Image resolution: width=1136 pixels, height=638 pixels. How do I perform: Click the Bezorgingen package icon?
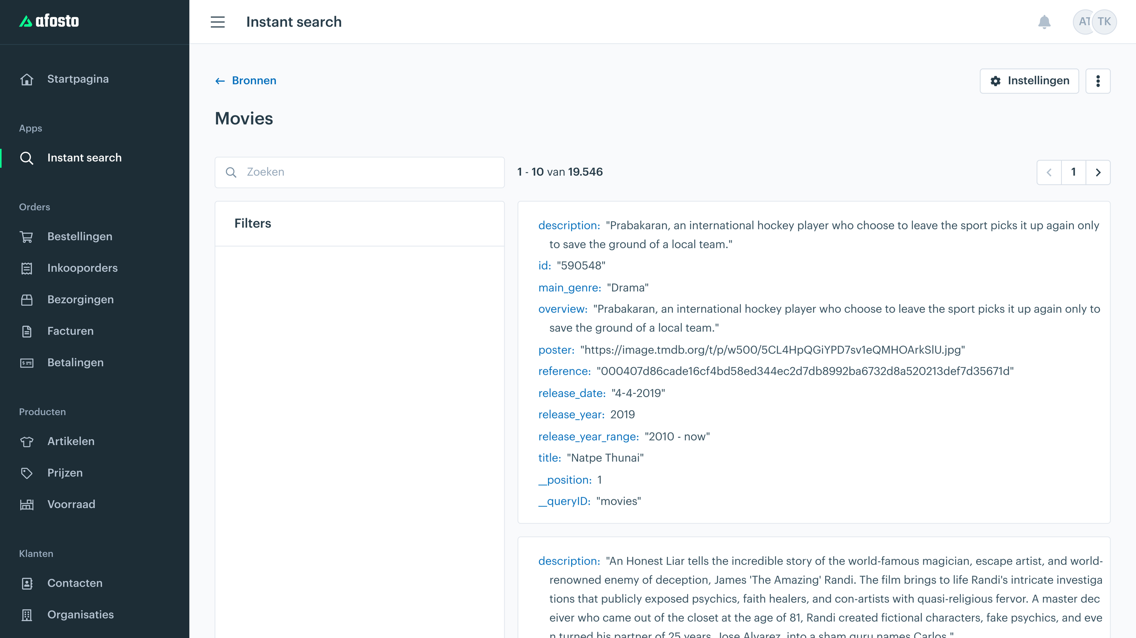pyautogui.click(x=27, y=300)
